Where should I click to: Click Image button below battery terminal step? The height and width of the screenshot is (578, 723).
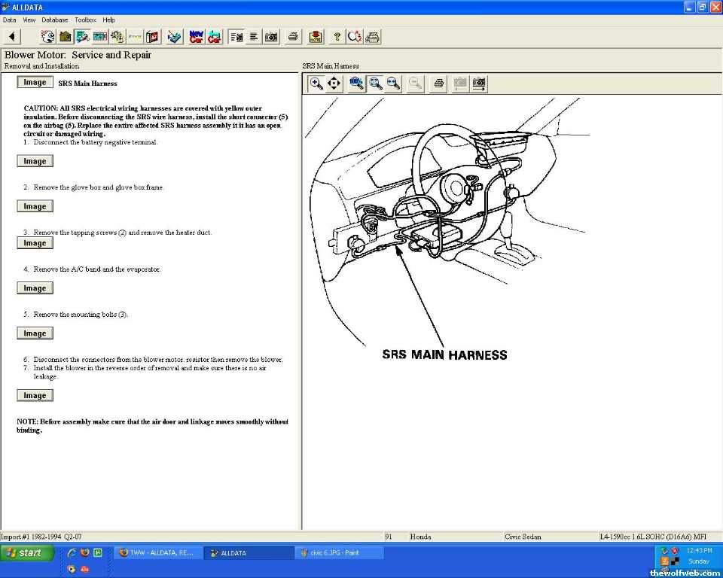tap(35, 161)
